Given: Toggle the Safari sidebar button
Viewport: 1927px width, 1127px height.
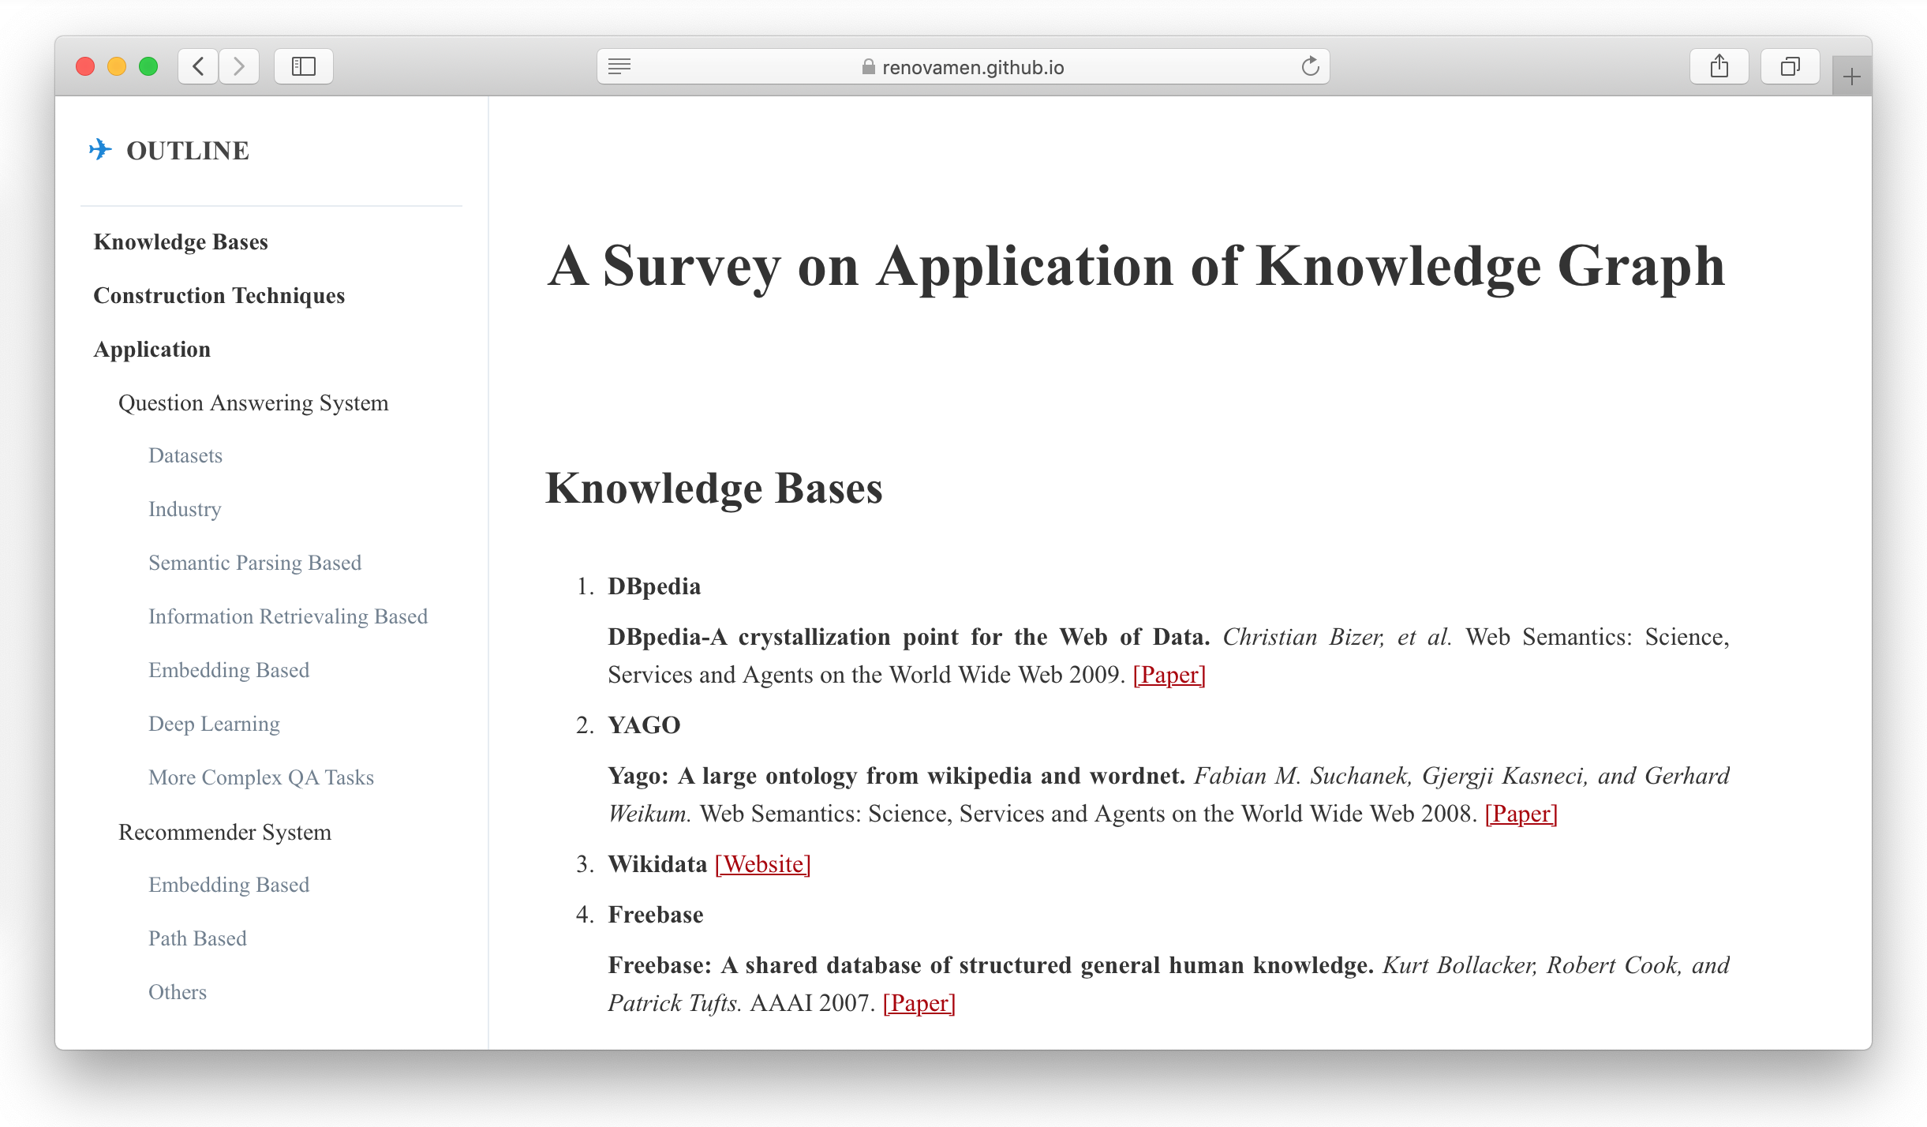Looking at the screenshot, I should [x=304, y=66].
